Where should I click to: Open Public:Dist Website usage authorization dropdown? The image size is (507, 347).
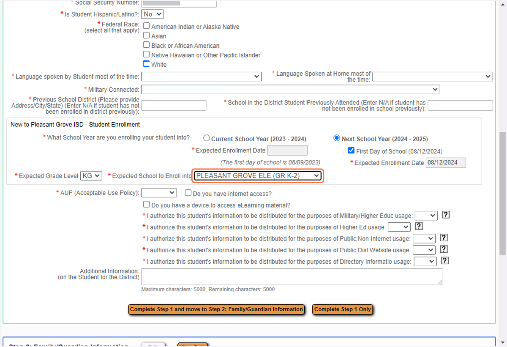(424, 250)
